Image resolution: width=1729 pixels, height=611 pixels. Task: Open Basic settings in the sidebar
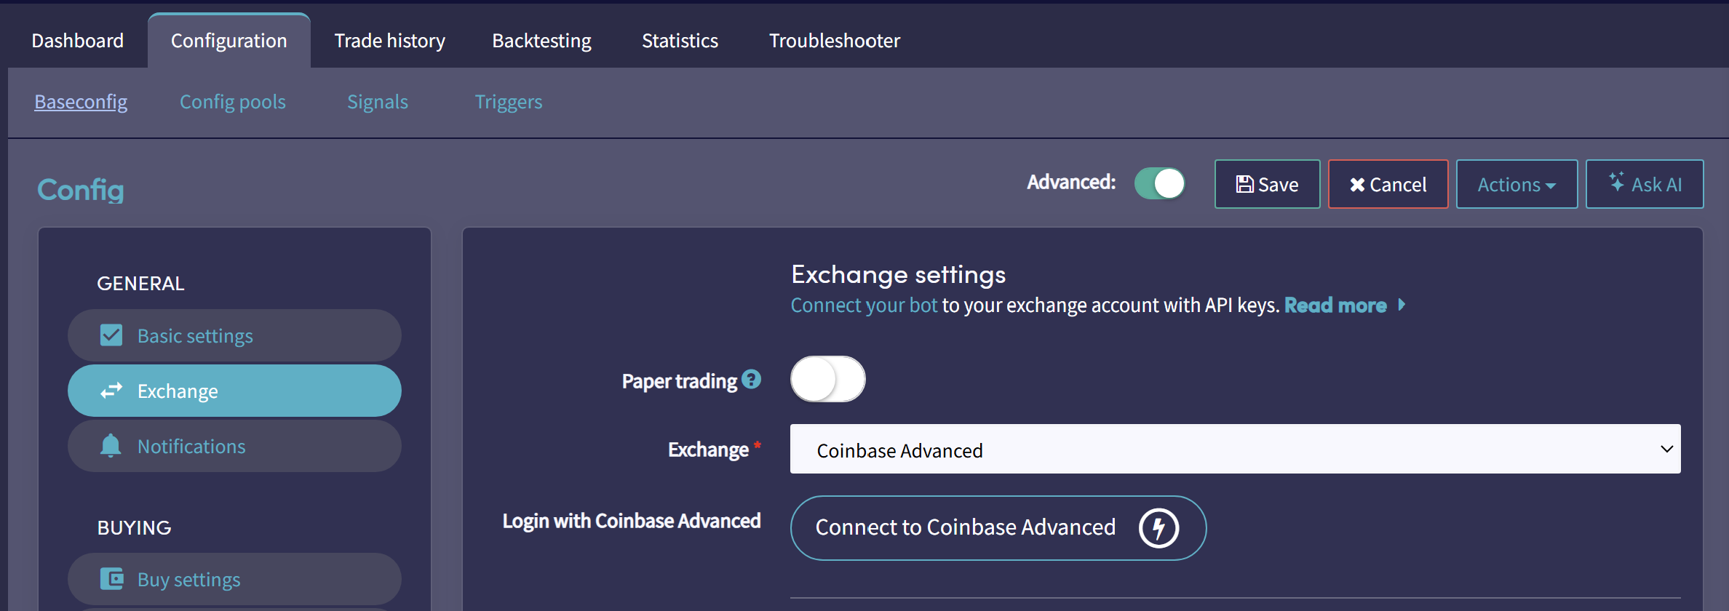click(234, 335)
